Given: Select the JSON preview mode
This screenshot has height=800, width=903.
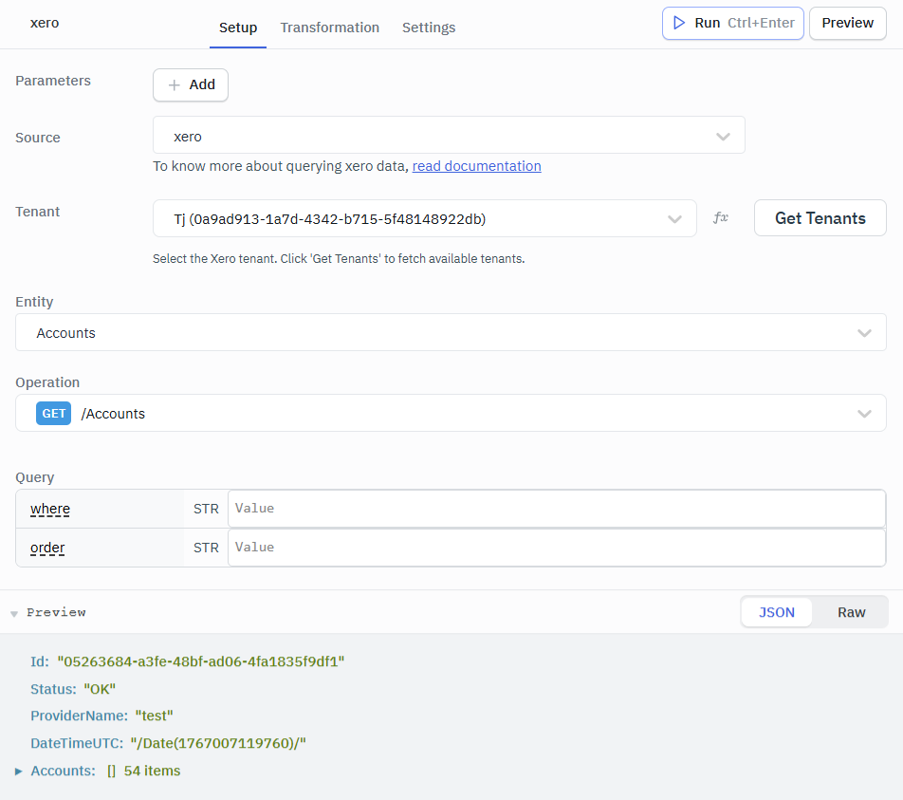Looking at the screenshot, I should [x=777, y=611].
